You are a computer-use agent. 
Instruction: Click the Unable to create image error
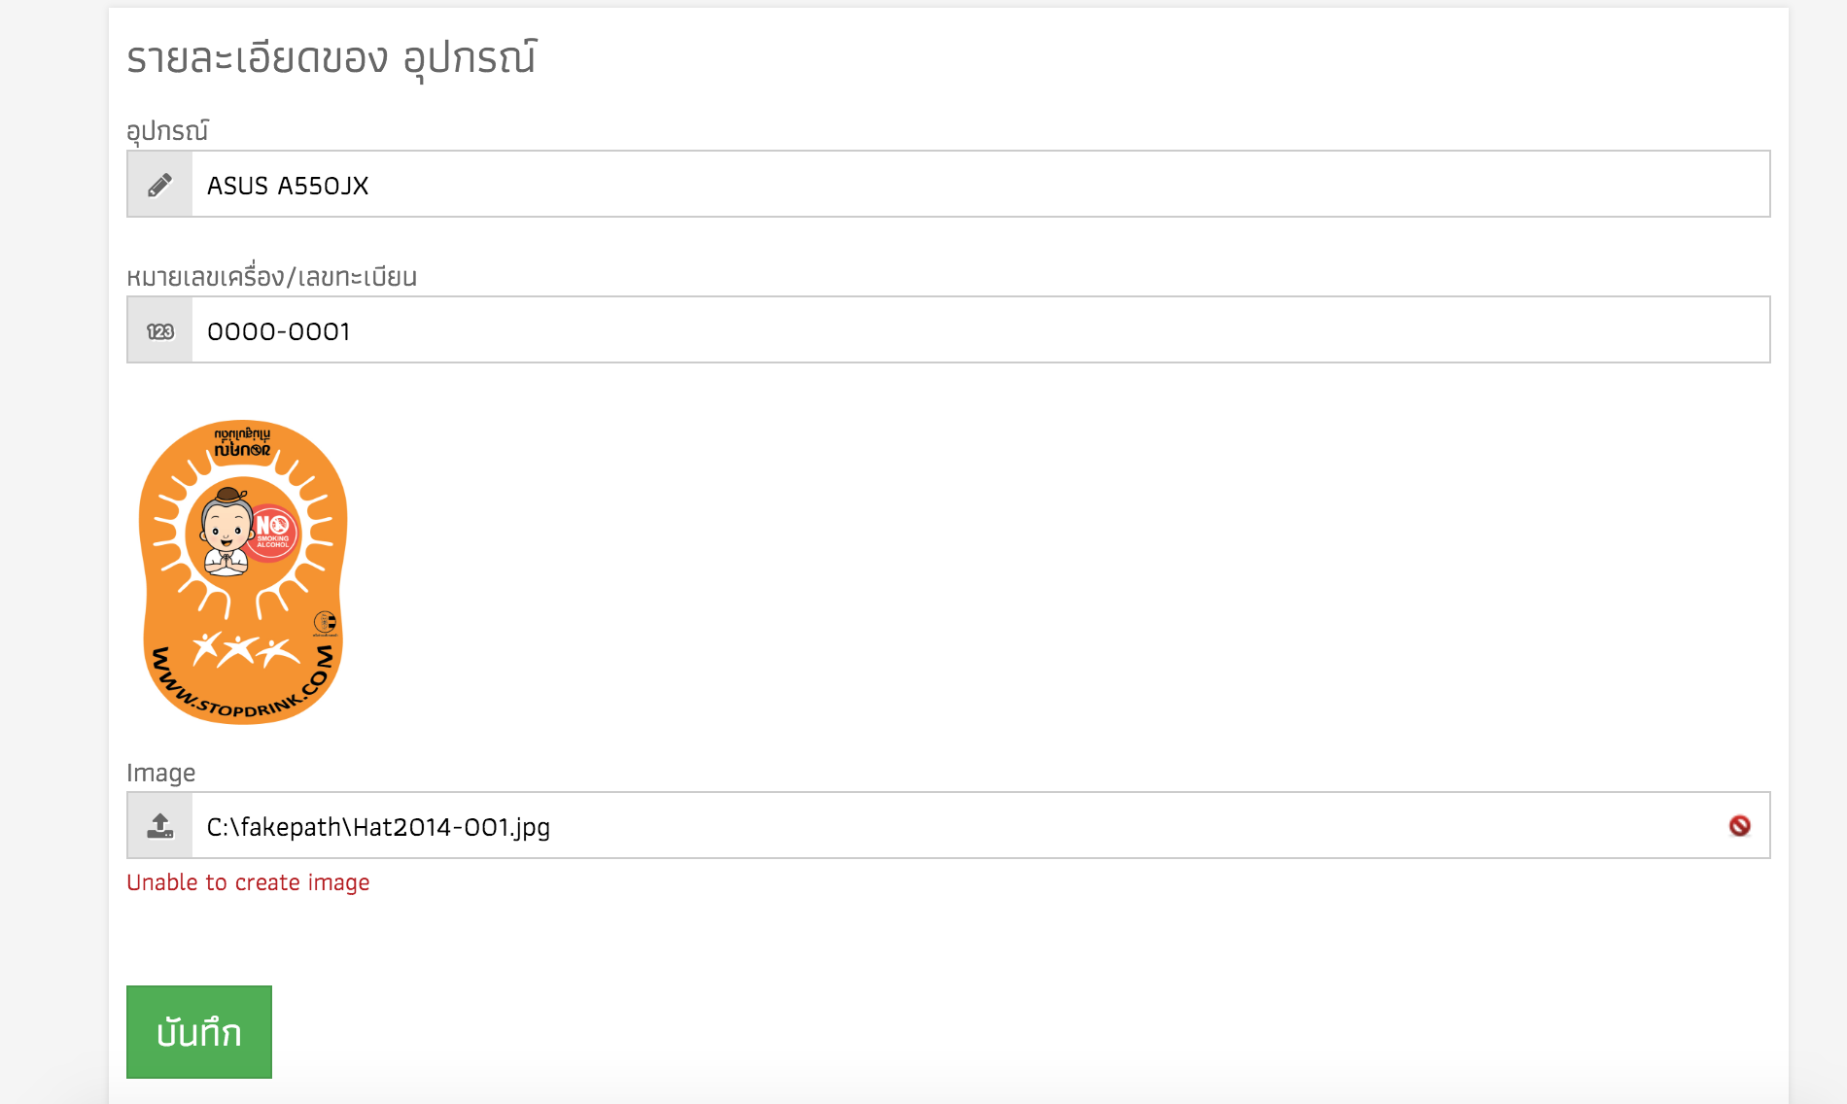[248, 882]
